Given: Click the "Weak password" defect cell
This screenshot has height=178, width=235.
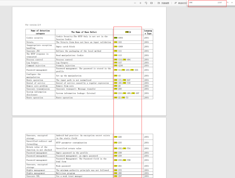Looking at the screenshot, I should click(64, 166).
